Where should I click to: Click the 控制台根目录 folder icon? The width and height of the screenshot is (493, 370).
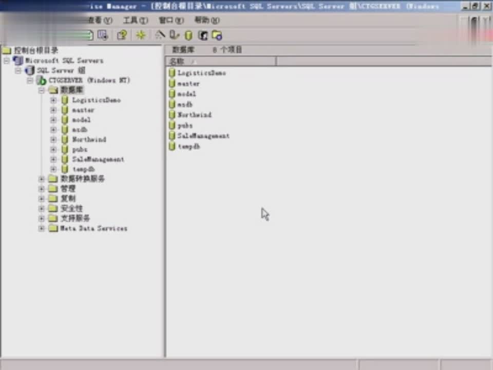tap(7, 50)
